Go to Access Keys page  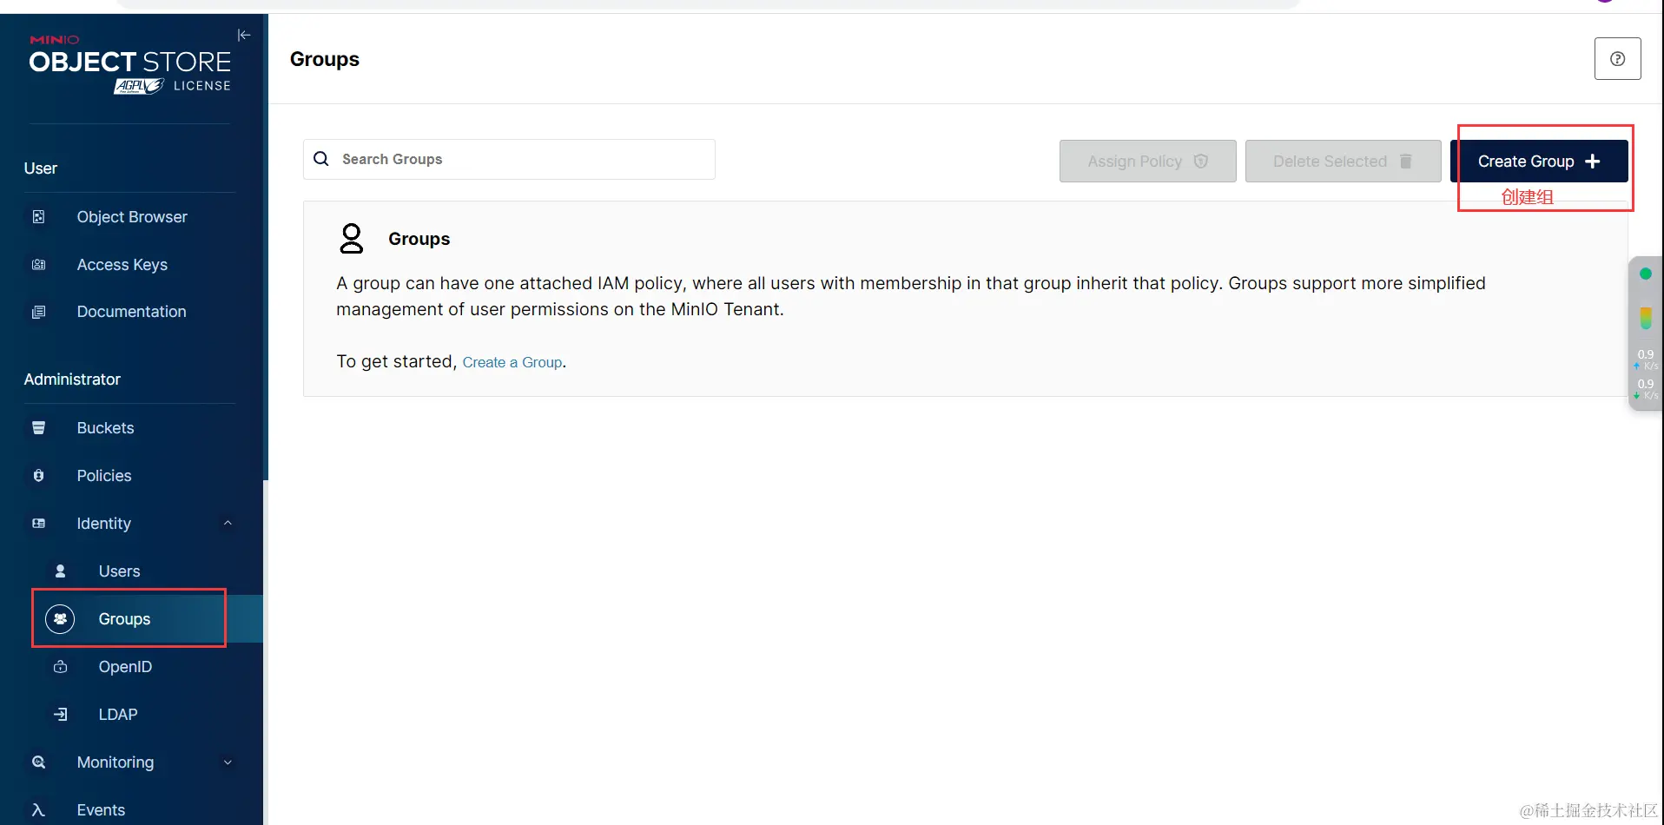coord(122,265)
